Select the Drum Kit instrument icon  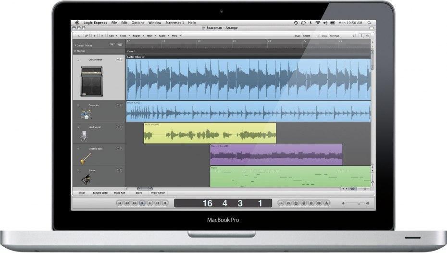86,114
